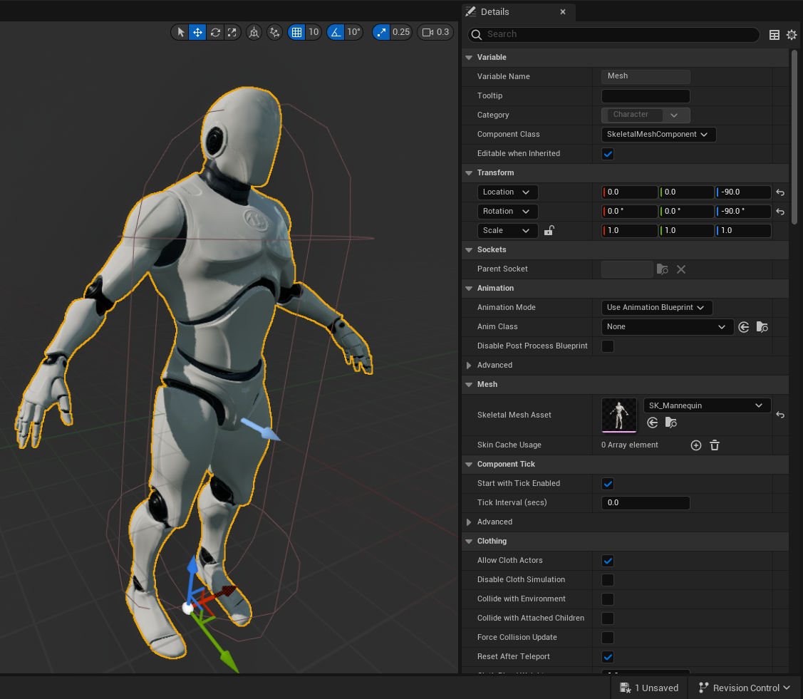Viewport: 803px width, 699px height.
Task: Click the Details search field
Action: (620, 34)
